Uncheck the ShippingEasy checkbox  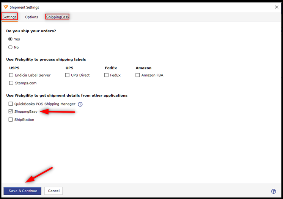11,112
